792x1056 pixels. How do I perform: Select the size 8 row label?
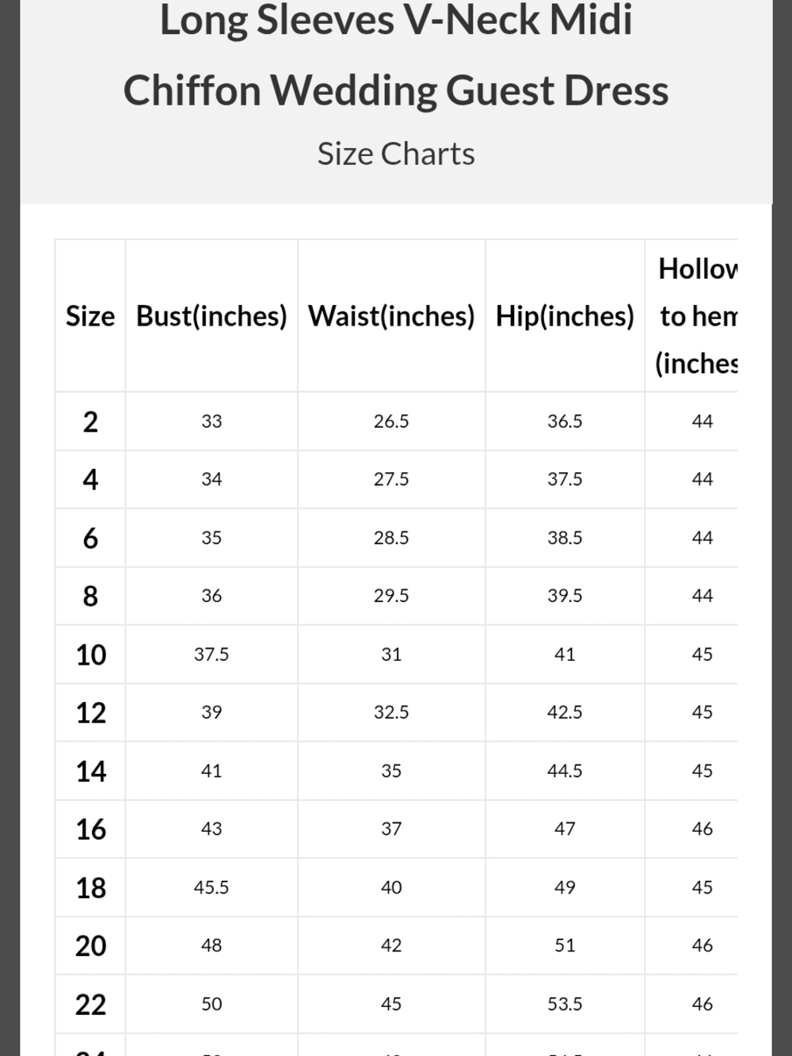[x=90, y=596]
